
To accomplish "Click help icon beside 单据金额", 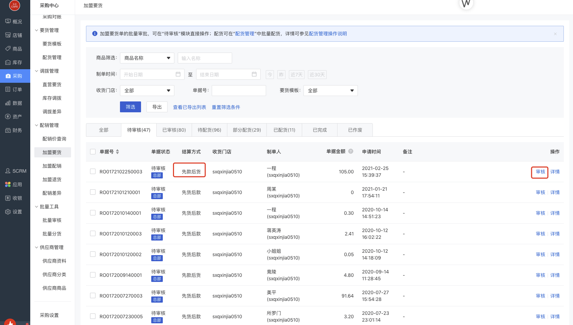I will coord(351,151).
